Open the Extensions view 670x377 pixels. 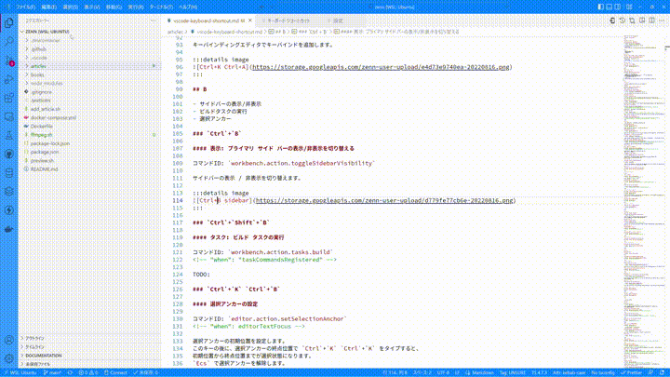coord(9,98)
